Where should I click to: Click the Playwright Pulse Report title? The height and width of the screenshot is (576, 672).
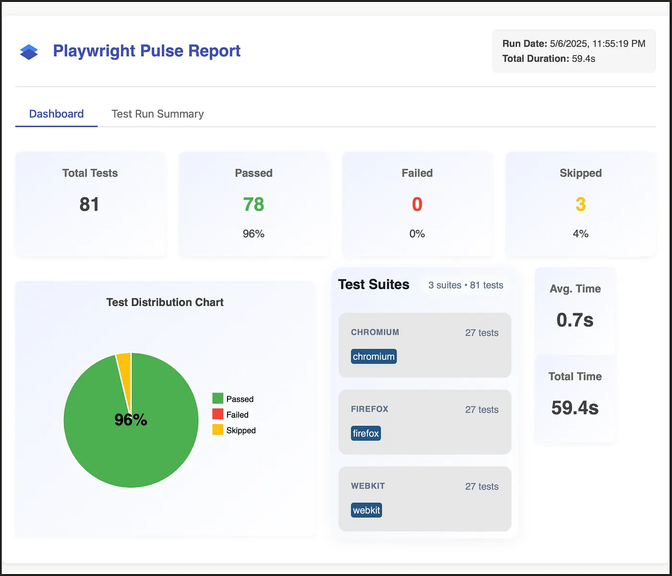pyautogui.click(x=146, y=51)
